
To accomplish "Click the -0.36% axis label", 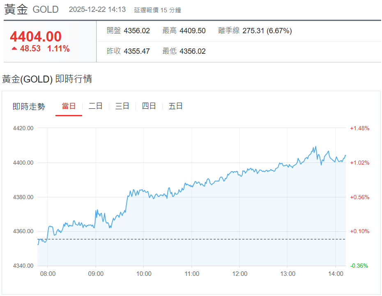I will point(360,266).
